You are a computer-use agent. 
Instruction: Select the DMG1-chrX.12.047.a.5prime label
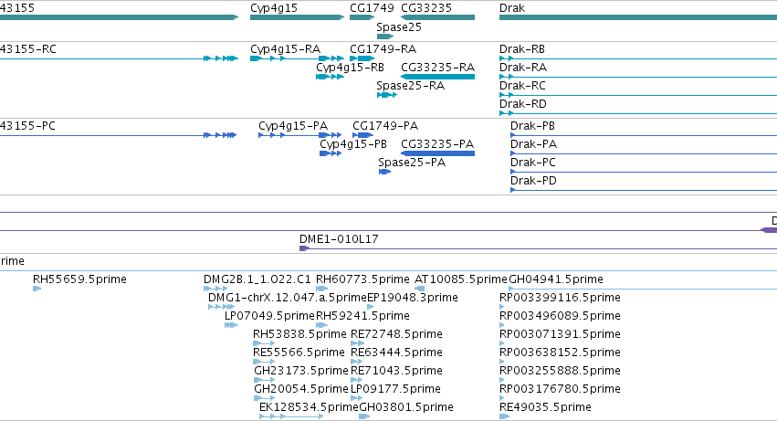click(288, 298)
